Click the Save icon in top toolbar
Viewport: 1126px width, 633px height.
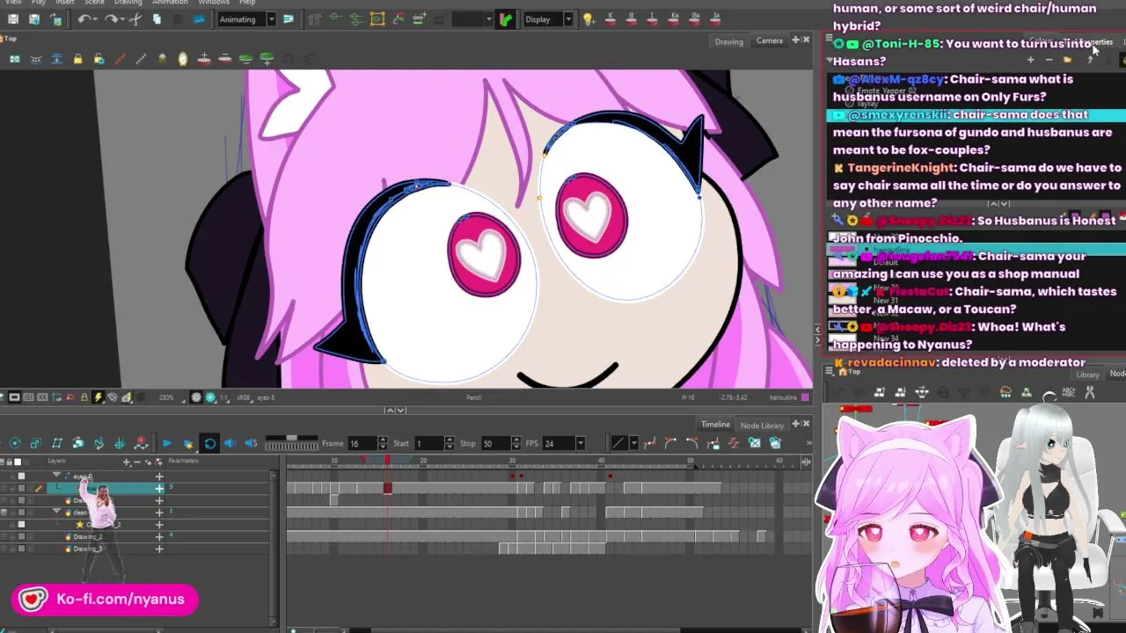pyautogui.click(x=12, y=19)
